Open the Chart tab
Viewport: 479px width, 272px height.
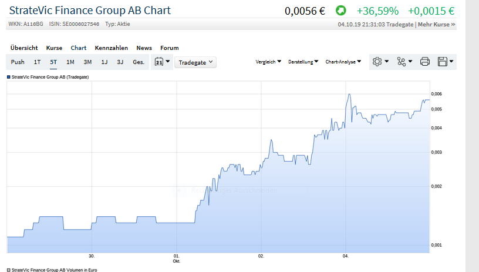(x=79, y=48)
